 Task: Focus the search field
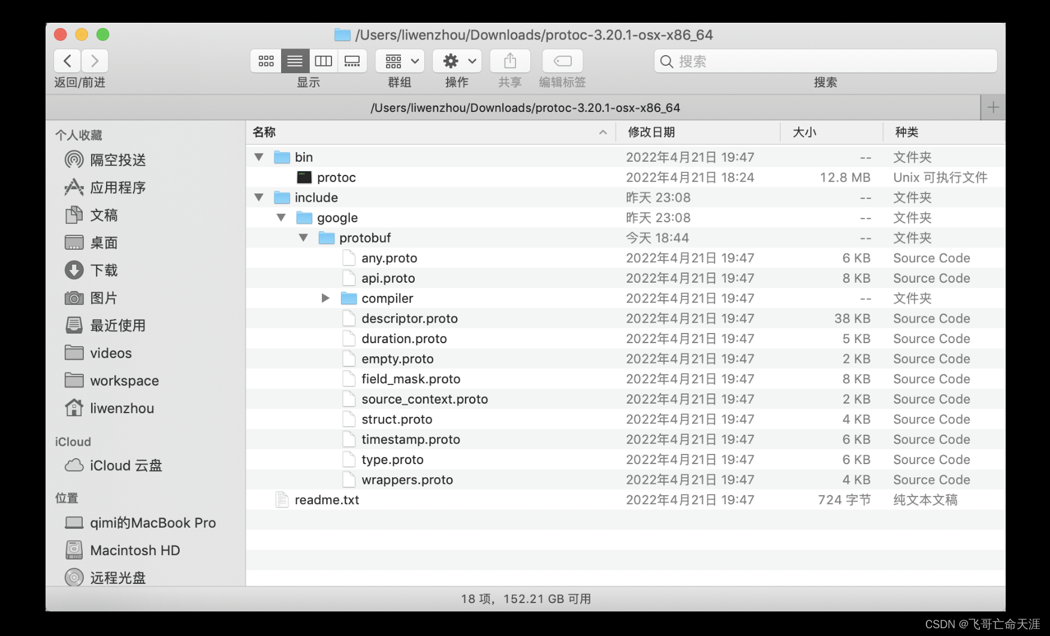(825, 61)
